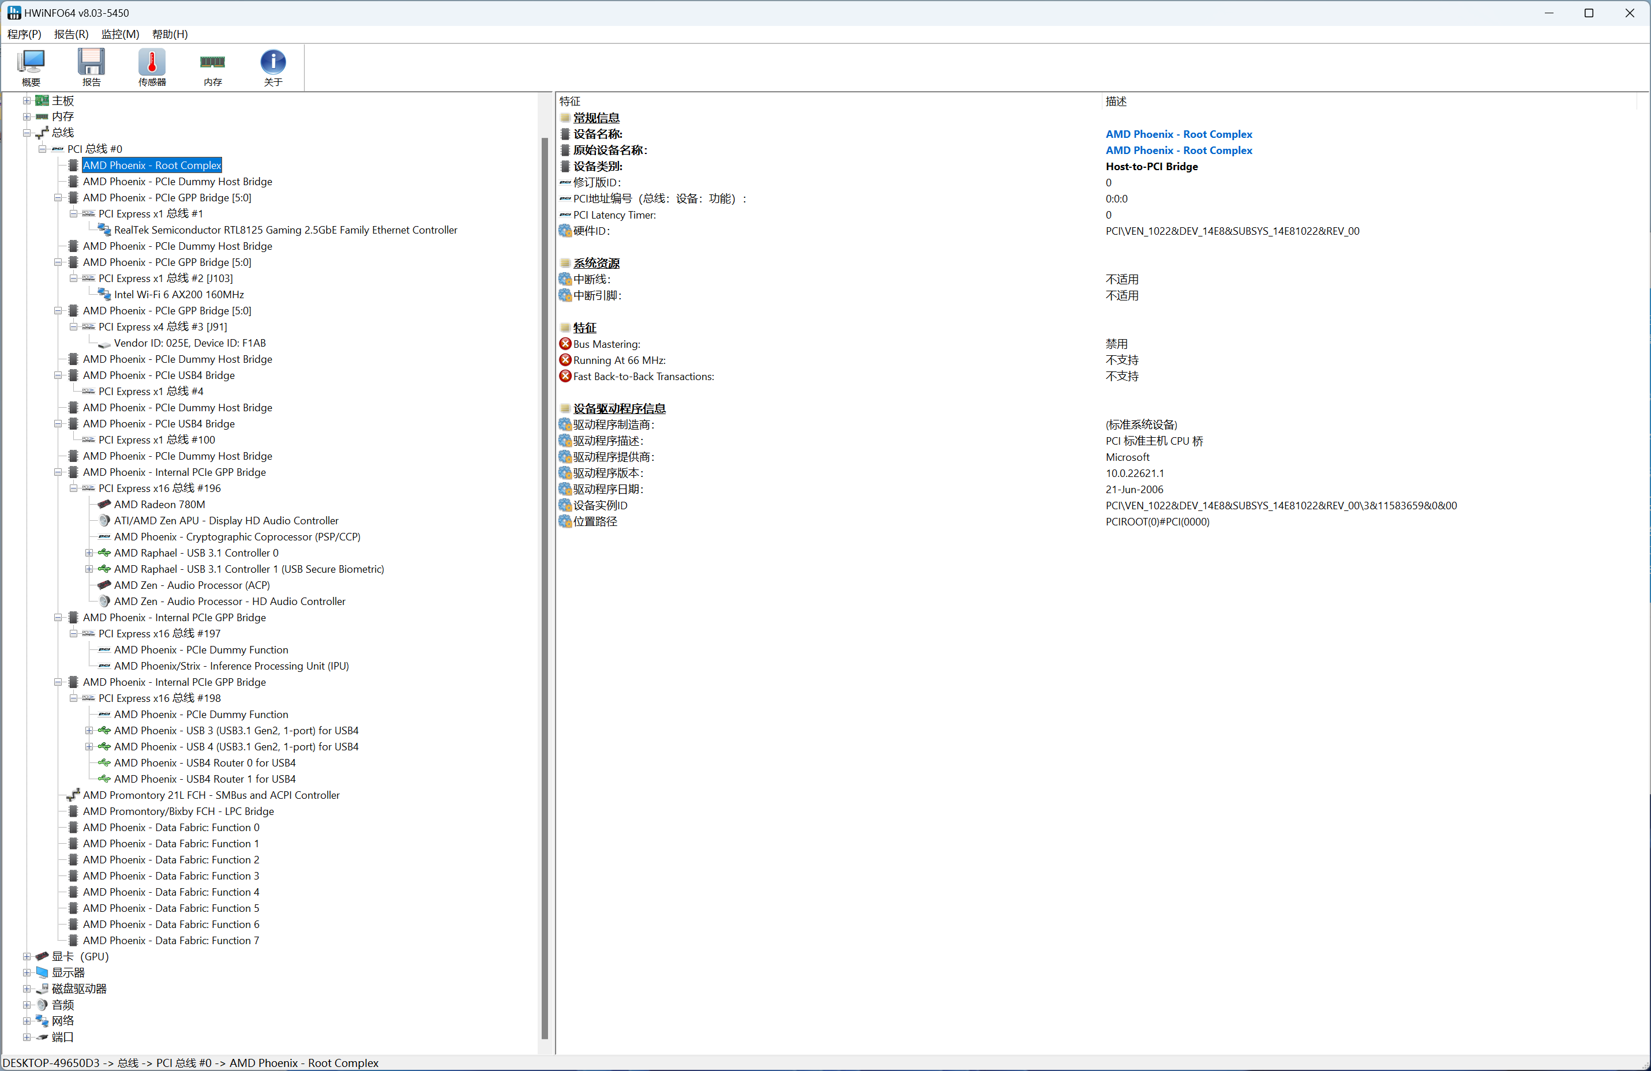This screenshot has width=1651, height=1071.
Task: Click the hardware ID value PCI\VEN_1022&DEV_14E8
Action: pyautogui.click(x=1232, y=231)
